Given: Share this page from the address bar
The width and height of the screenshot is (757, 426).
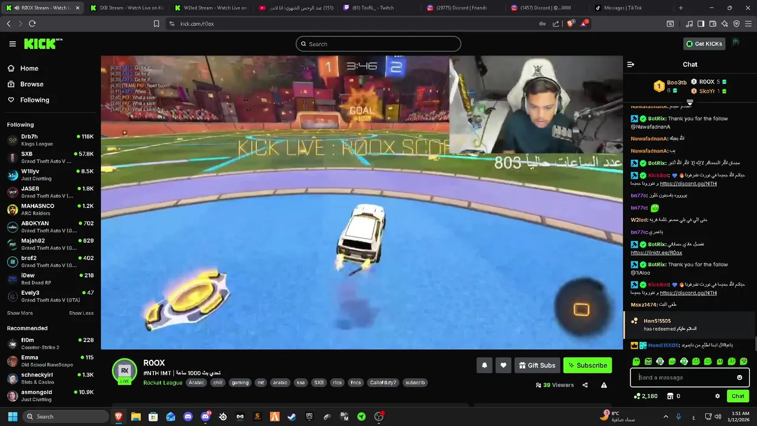Looking at the screenshot, I should [556, 24].
